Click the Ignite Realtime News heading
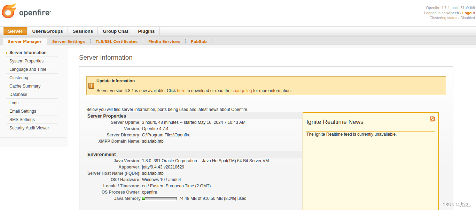Viewport: 476px width, 210px height. pyautogui.click(x=335, y=122)
